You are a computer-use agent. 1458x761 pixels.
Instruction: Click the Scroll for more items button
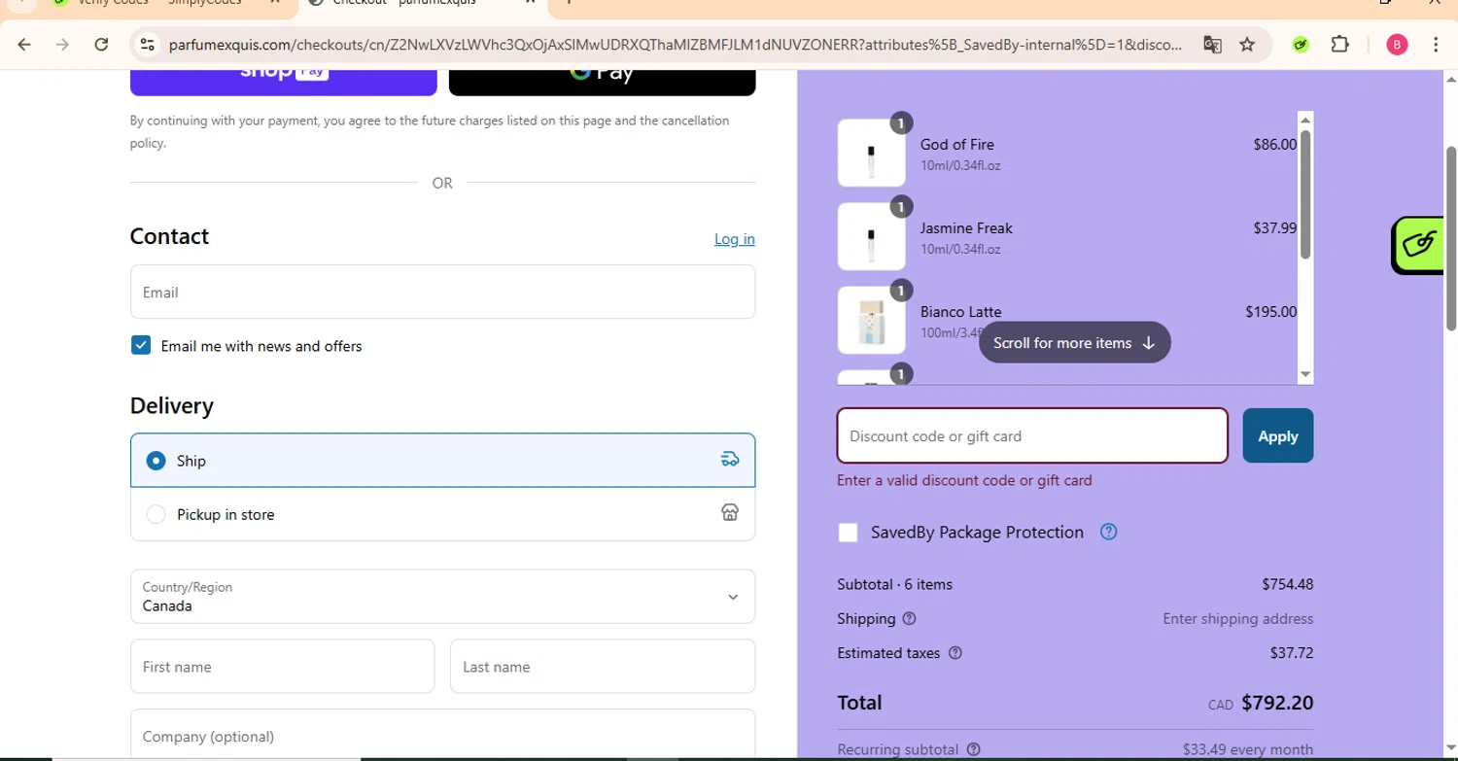click(1074, 342)
